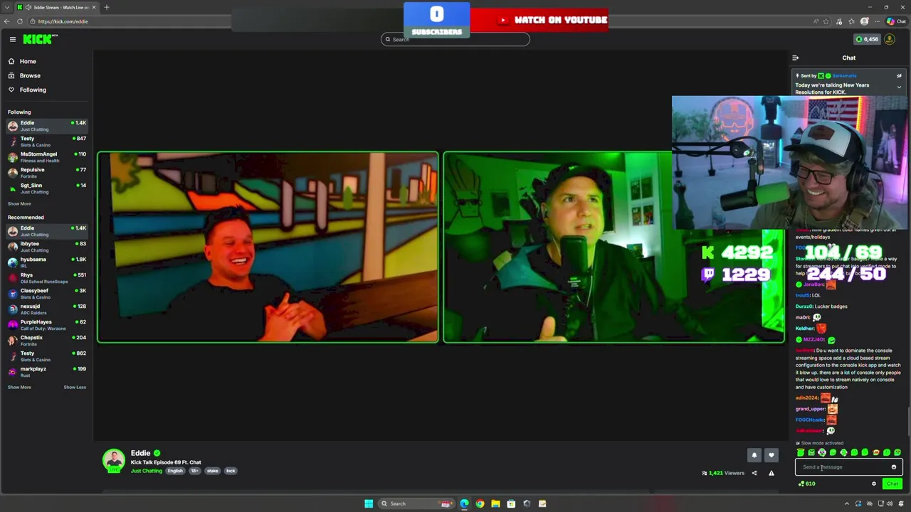The width and height of the screenshot is (911, 512).
Task: Collapse the chat panel
Action: click(796, 58)
